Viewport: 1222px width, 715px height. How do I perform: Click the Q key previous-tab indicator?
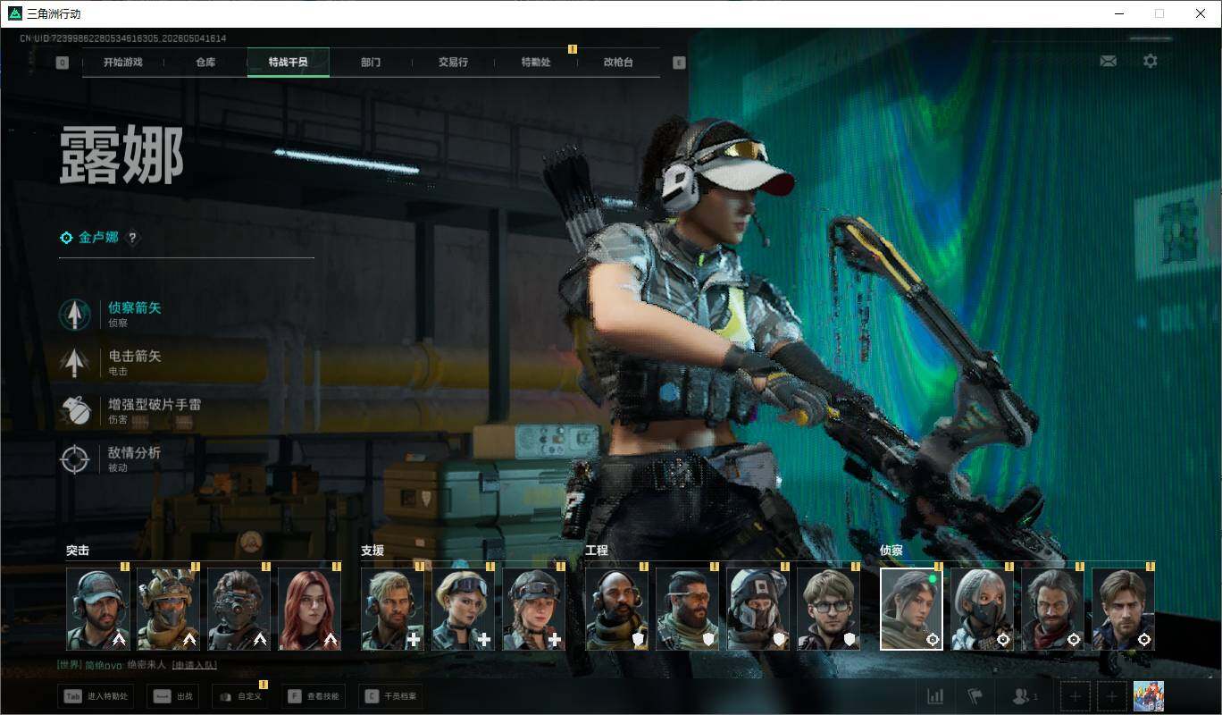[x=63, y=63]
